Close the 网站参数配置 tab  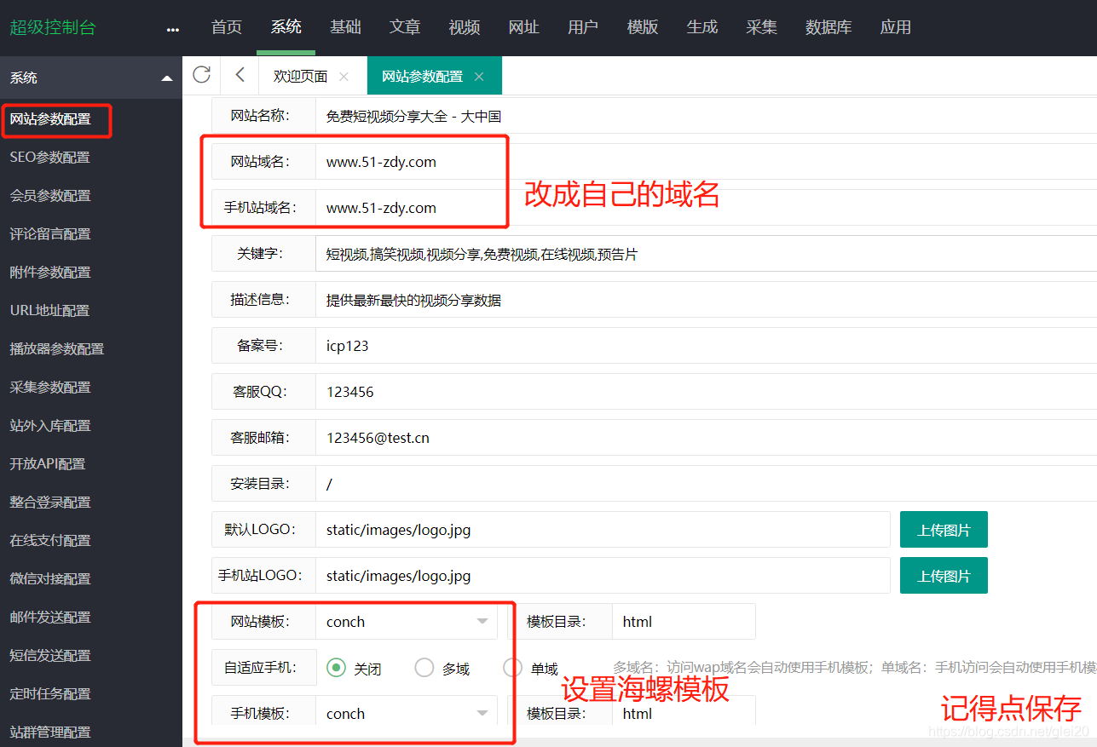(480, 75)
